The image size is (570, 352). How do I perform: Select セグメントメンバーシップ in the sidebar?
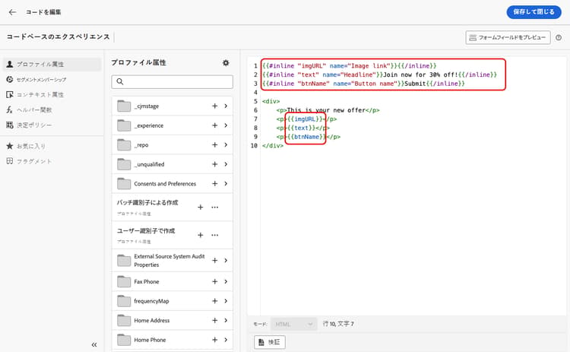click(42, 80)
